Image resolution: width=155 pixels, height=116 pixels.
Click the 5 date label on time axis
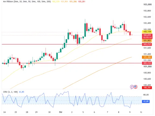click(x=83, y=112)
